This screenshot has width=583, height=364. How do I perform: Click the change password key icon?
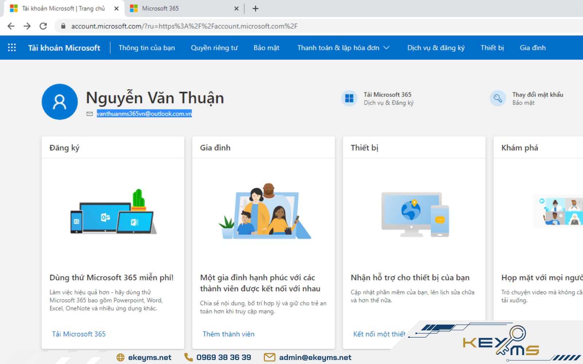[x=498, y=98]
